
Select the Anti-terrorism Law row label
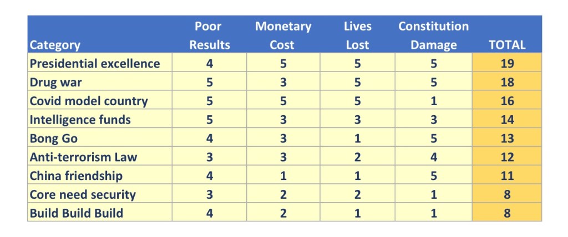83,157
